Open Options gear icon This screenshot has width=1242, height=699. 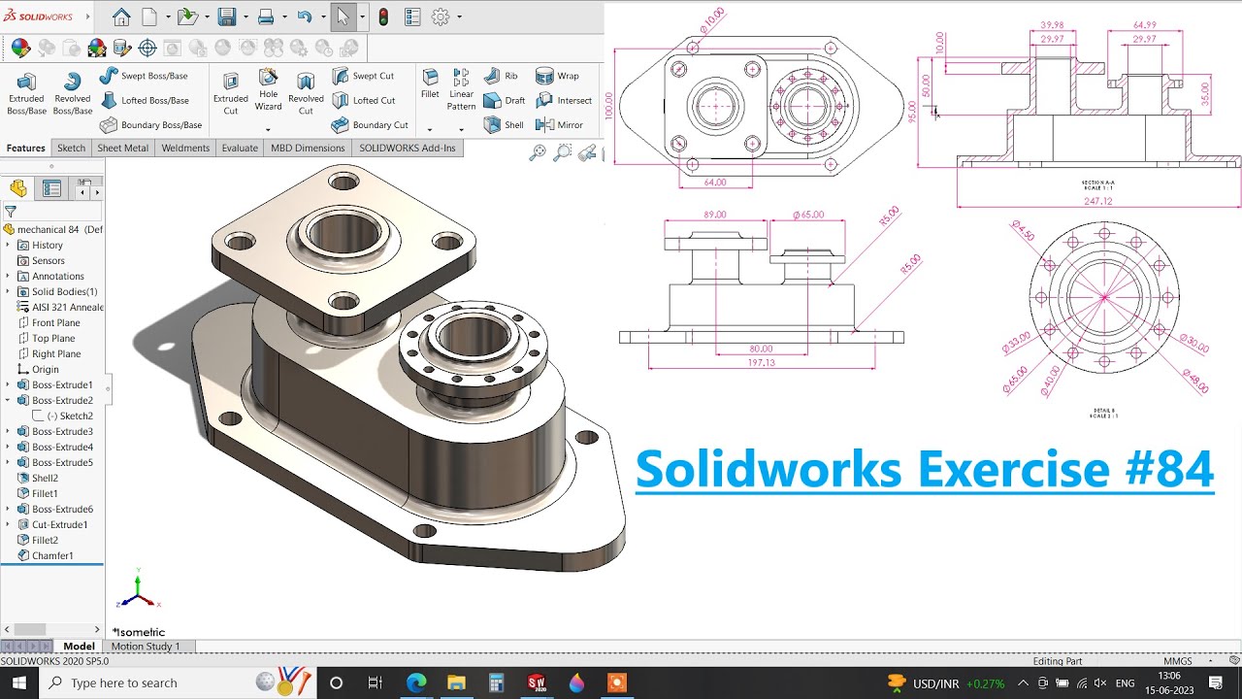point(441,17)
